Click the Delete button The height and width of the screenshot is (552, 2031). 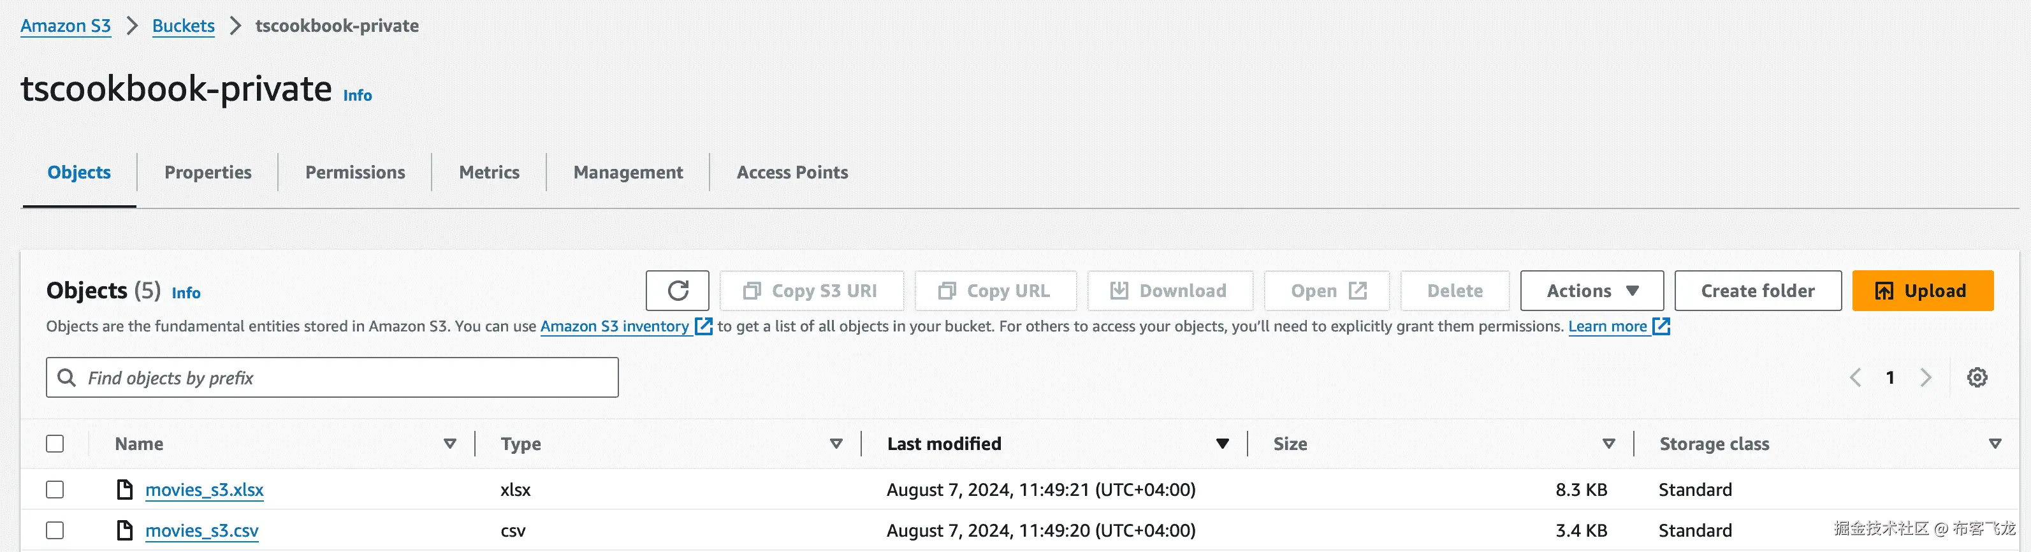click(1455, 291)
